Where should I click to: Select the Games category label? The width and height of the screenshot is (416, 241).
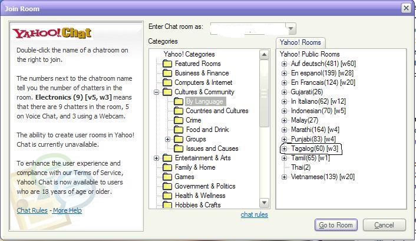184,177
